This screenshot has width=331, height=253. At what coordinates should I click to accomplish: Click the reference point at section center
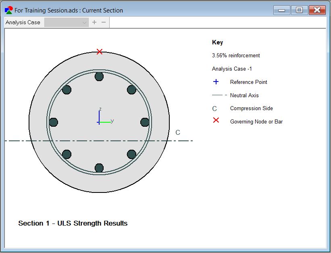coord(99,122)
